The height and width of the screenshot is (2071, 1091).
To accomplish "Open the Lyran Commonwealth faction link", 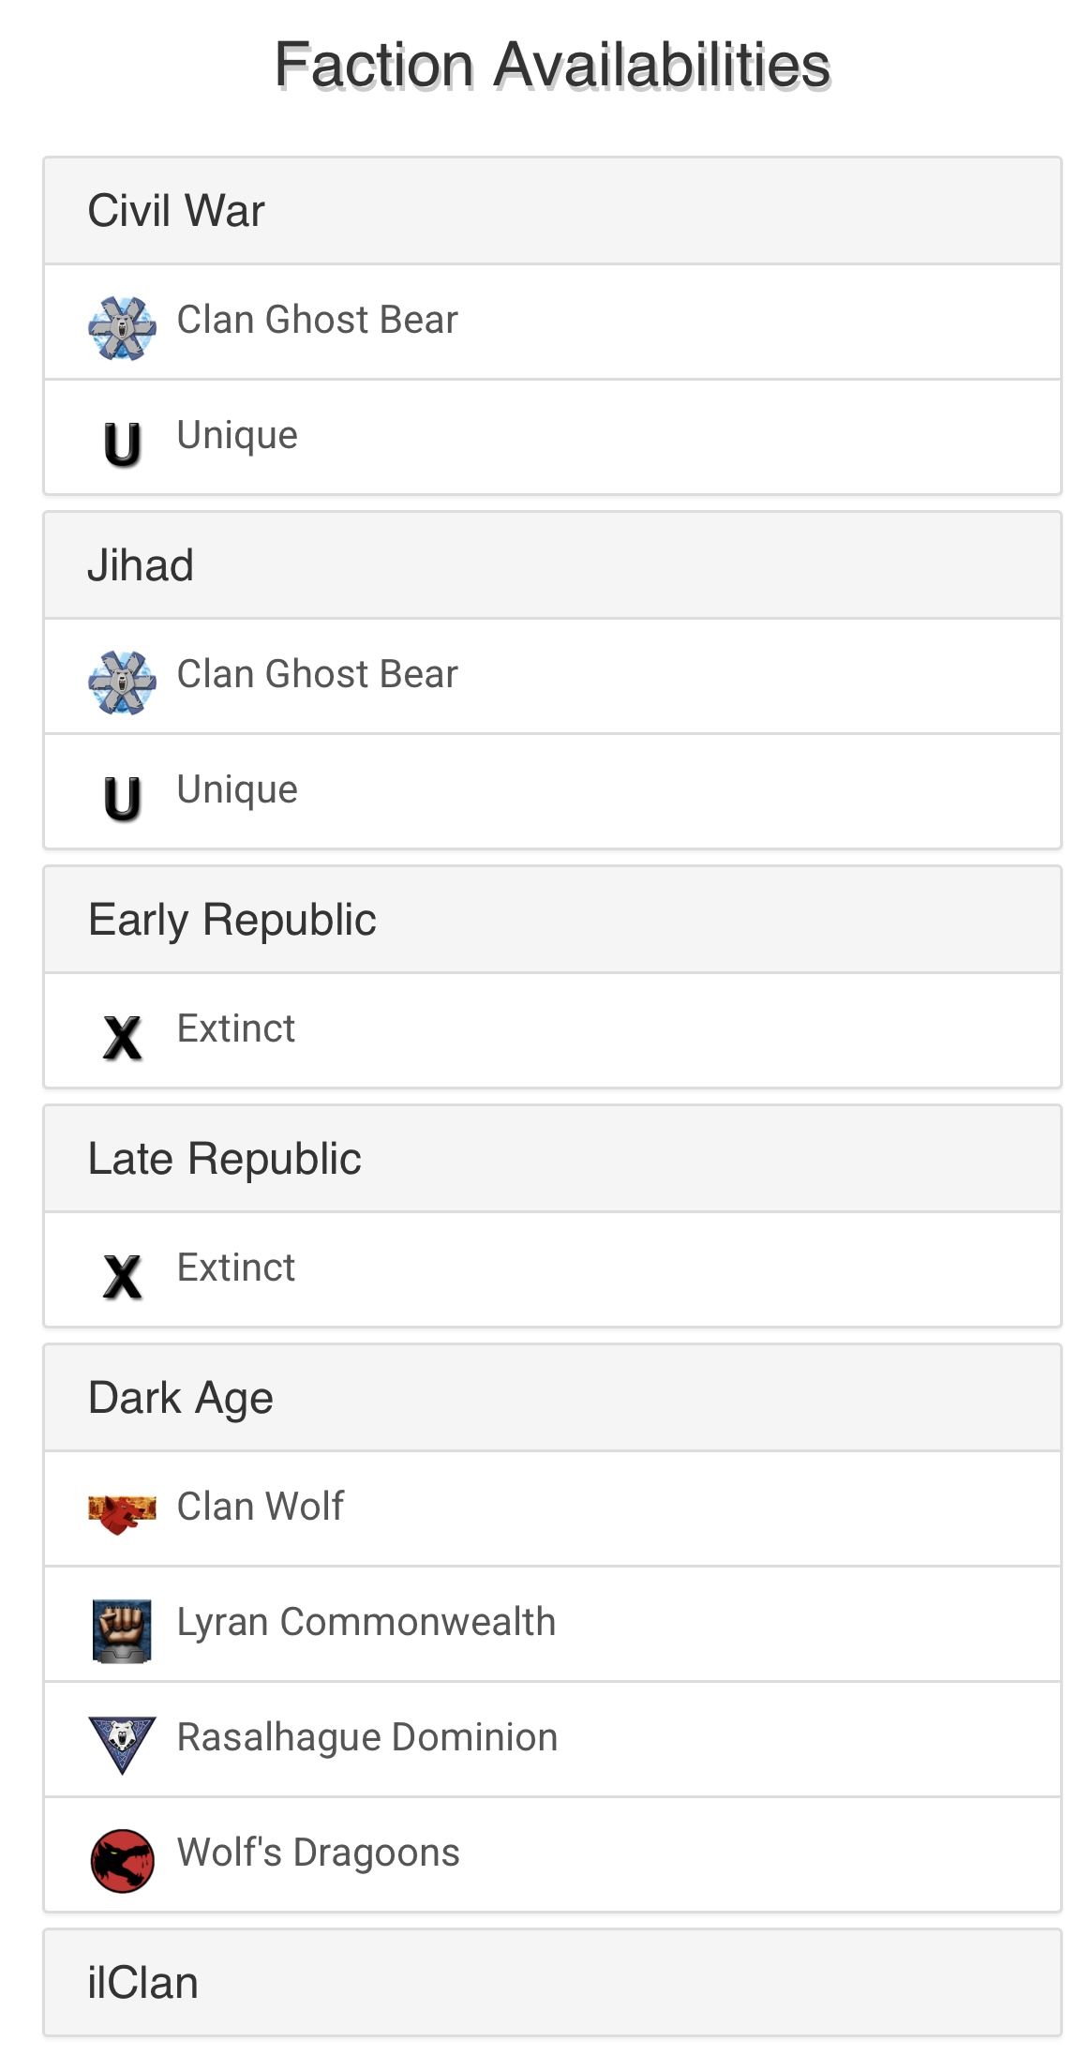I will pos(366,1622).
